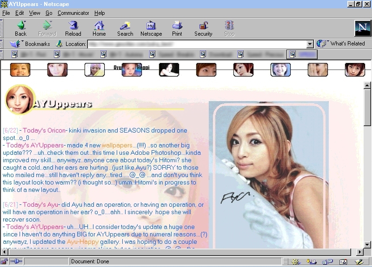The height and width of the screenshot is (267, 372).
Task: Open the Search toolbar button
Action: [125, 28]
